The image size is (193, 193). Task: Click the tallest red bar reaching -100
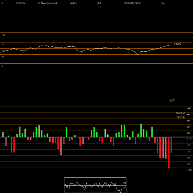tap(169, 152)
